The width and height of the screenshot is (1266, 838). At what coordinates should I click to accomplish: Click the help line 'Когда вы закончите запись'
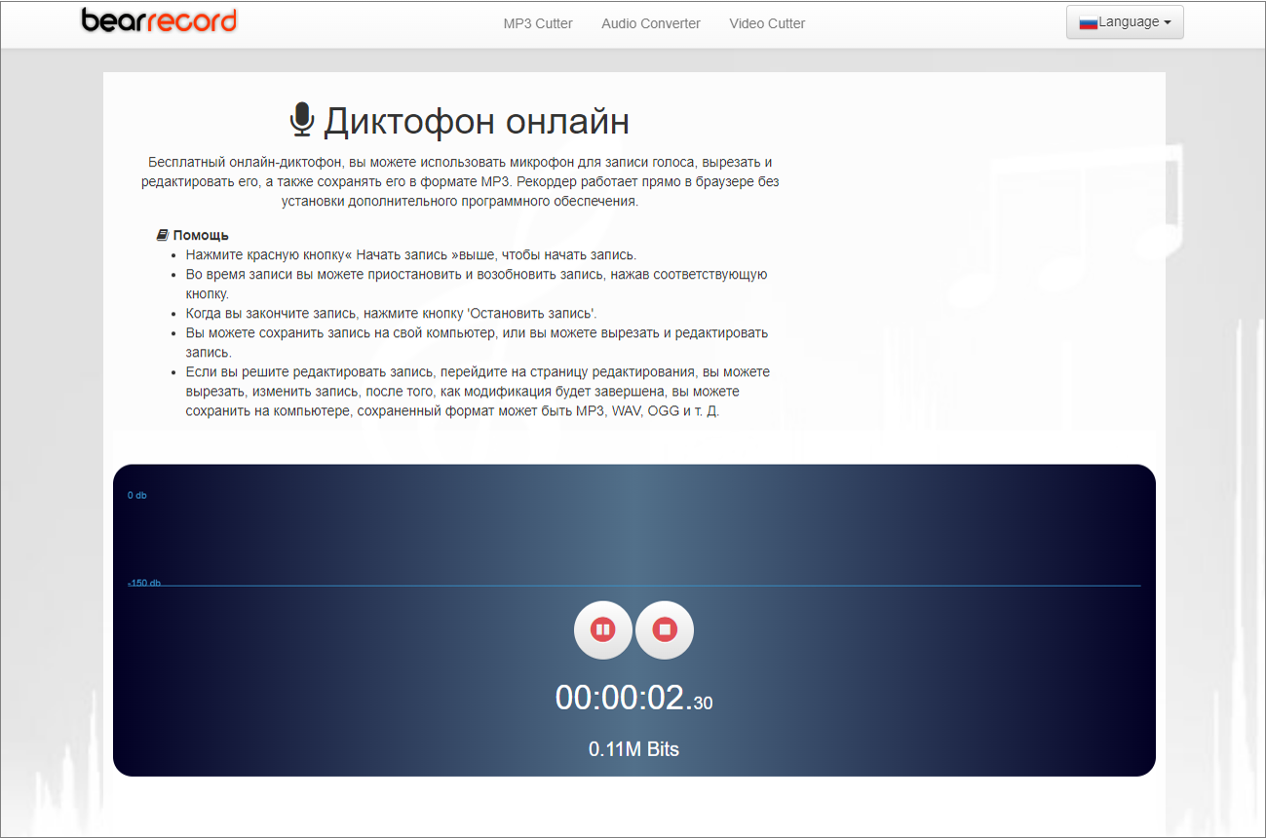click(x=391, y=313)
